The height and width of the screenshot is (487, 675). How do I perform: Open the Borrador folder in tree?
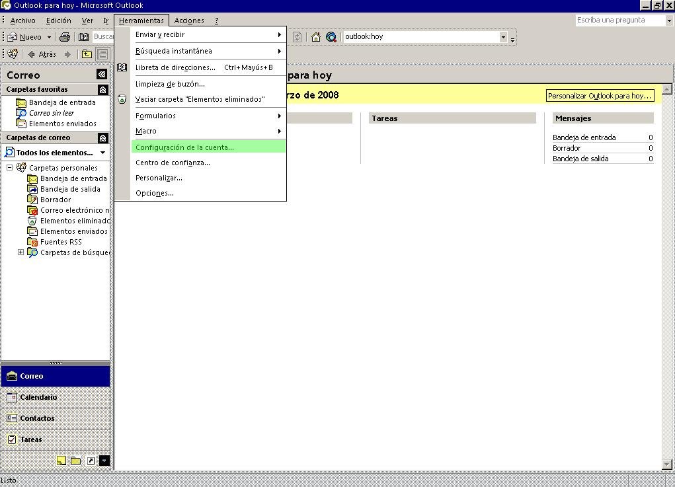(56, 200)
